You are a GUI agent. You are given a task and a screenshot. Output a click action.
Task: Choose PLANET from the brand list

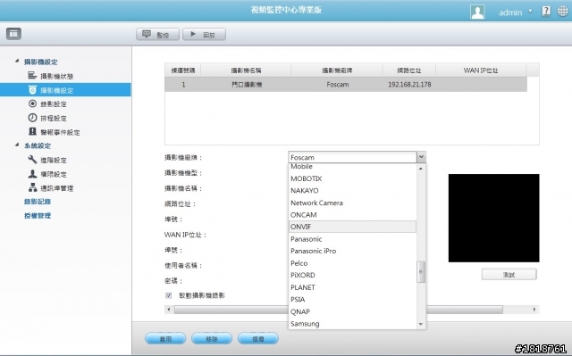(352, 287)
